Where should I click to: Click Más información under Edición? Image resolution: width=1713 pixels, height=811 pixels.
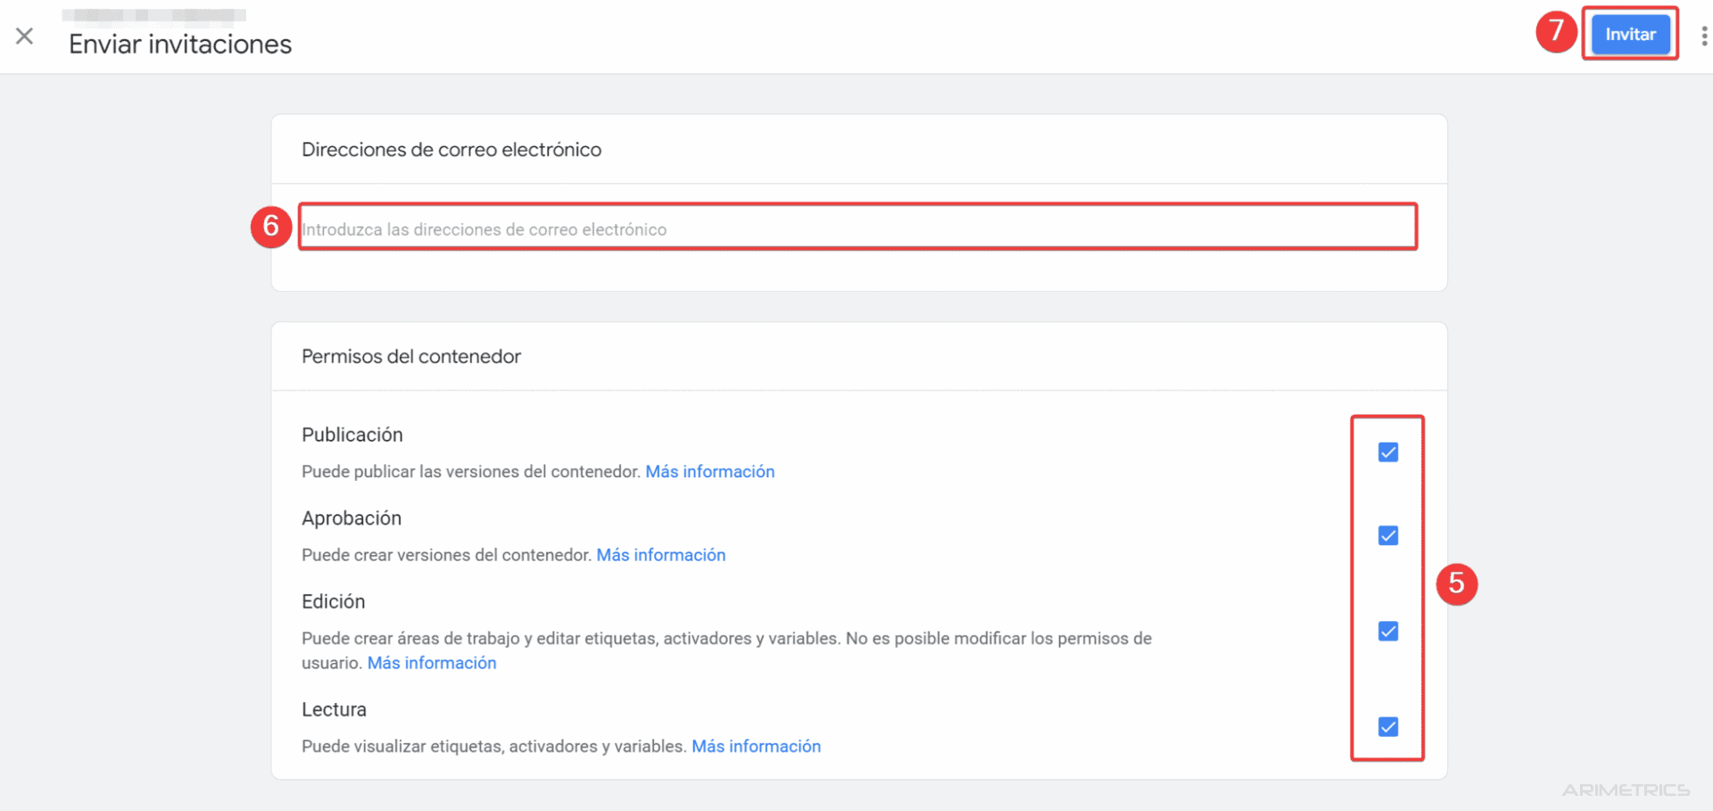tap(432, 662)
